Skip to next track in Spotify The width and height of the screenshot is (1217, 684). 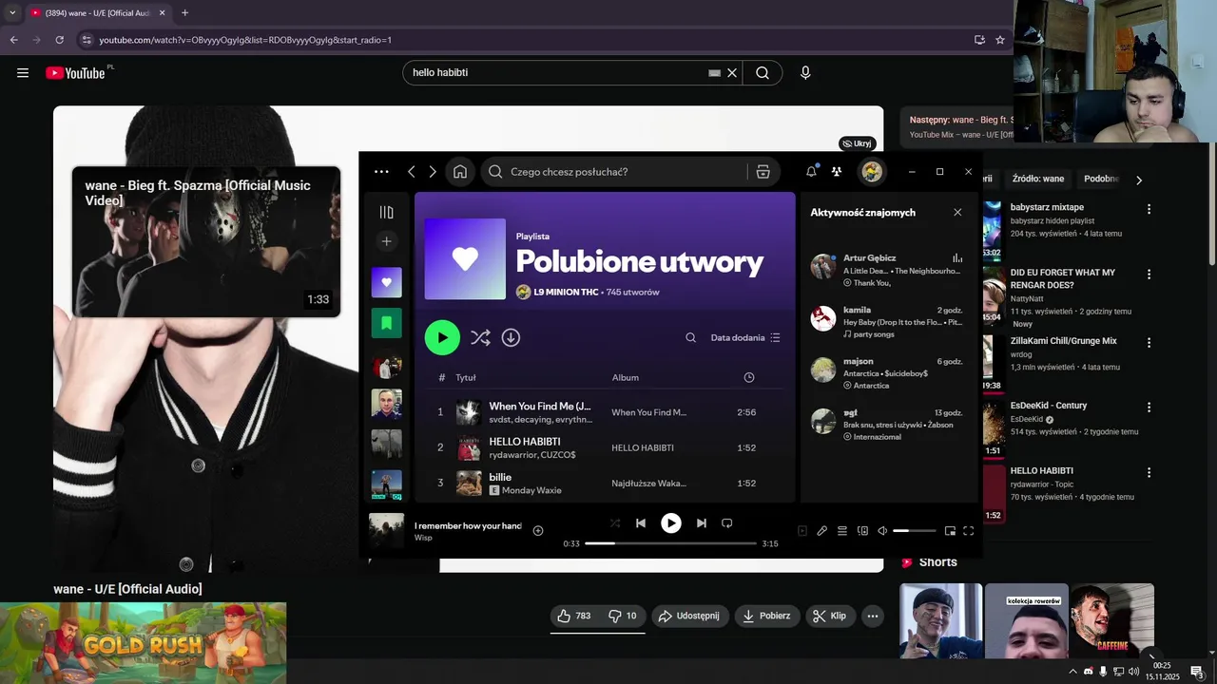coord(702,523)
